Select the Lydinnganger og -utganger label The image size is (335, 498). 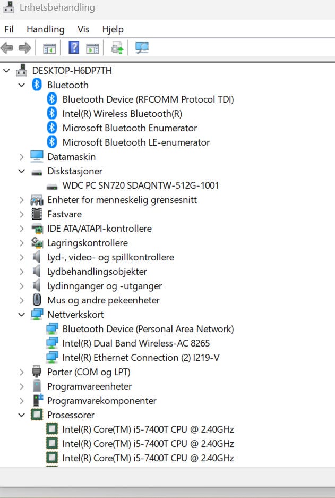[x=105, y=286]
